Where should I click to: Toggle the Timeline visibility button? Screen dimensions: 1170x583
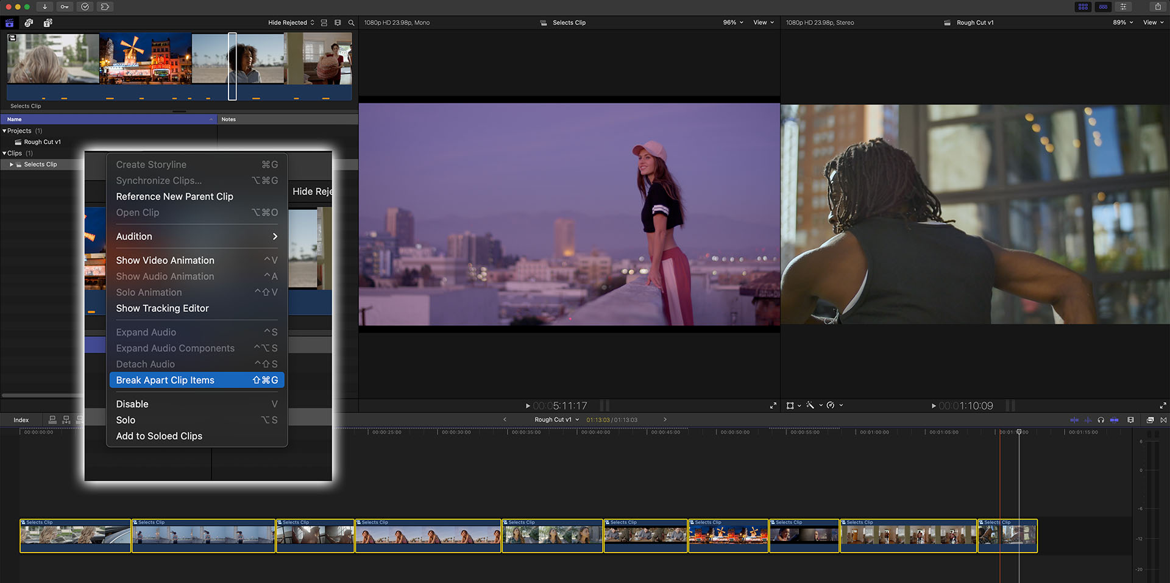click(1103, 7)
